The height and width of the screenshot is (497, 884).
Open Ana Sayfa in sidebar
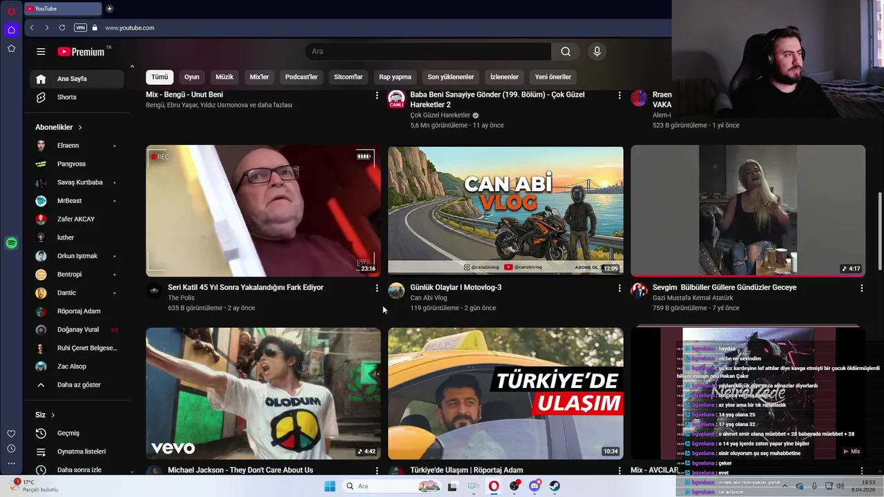pos(77,79)
